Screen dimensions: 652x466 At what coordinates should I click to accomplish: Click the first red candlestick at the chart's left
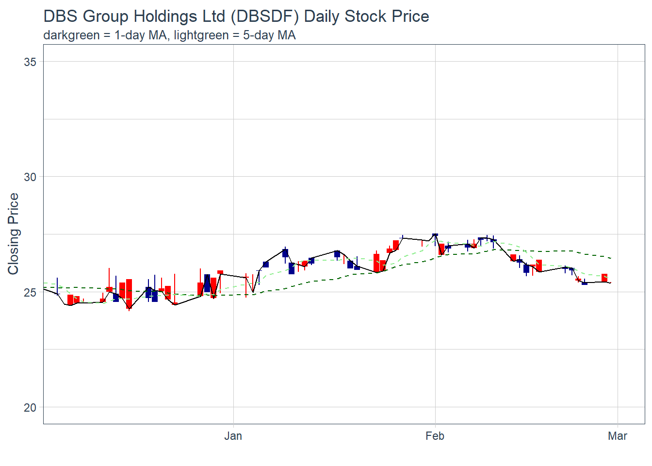coord(70,300)
